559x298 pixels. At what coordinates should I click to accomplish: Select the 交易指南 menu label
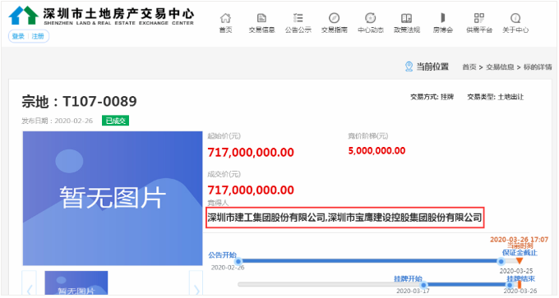[x=334, y=30]
